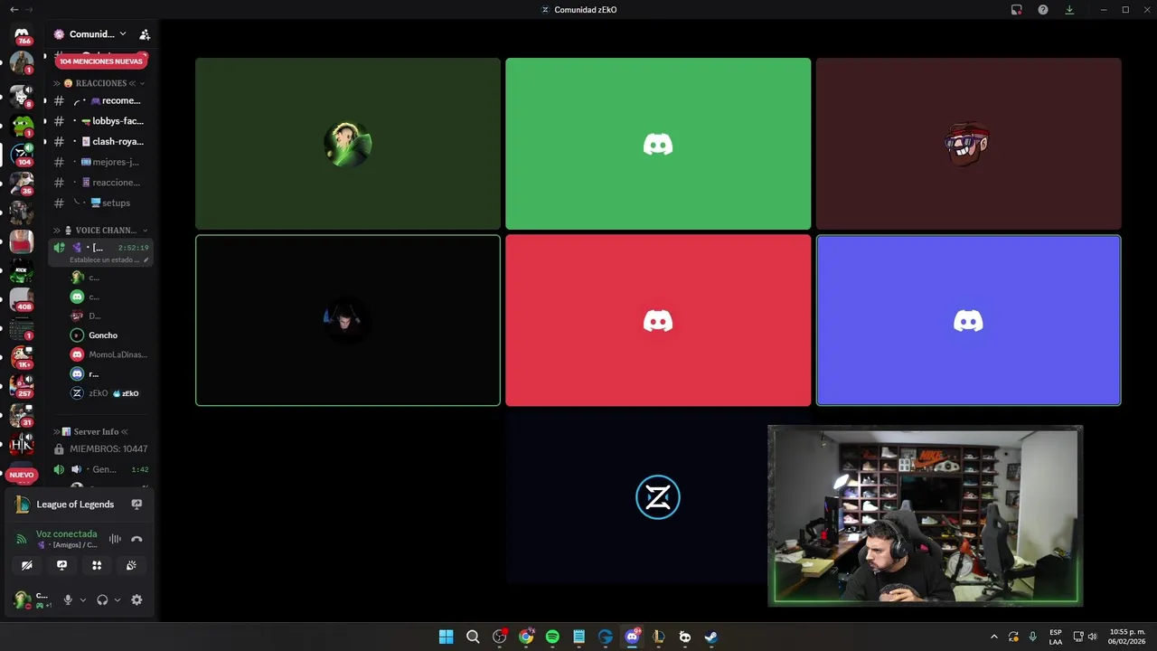
Task: Open Spotify from the taskbar
Action: 552,637
